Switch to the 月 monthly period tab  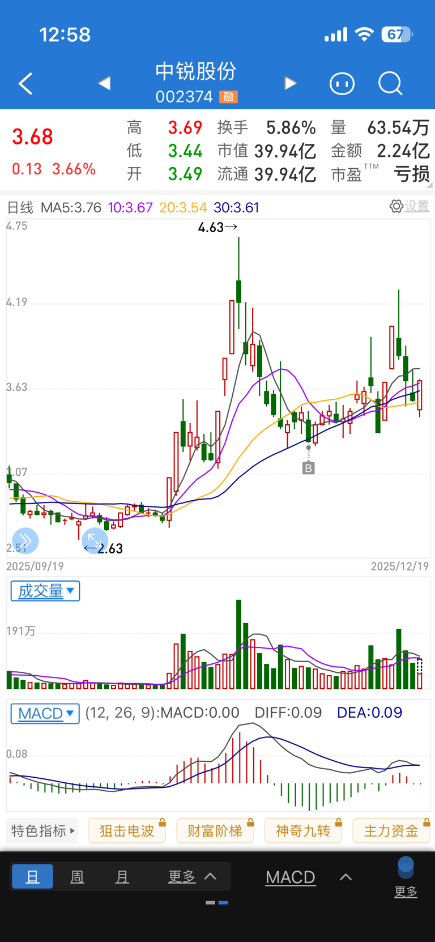click(x=122, y=877)
